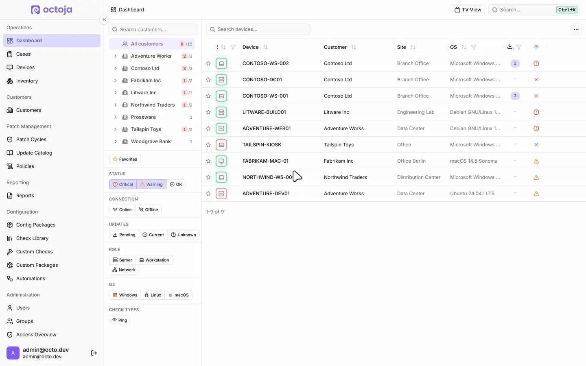Expand the Adventure Works customer

(116, 56)
